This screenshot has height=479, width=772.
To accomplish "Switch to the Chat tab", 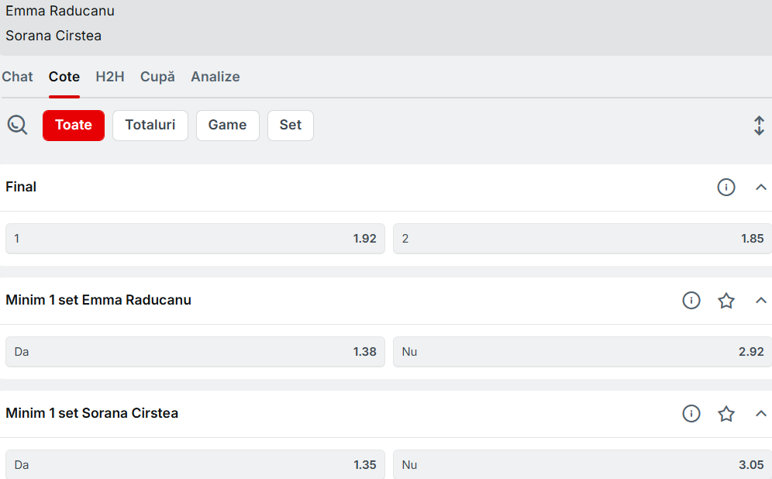I will point(17,77).
